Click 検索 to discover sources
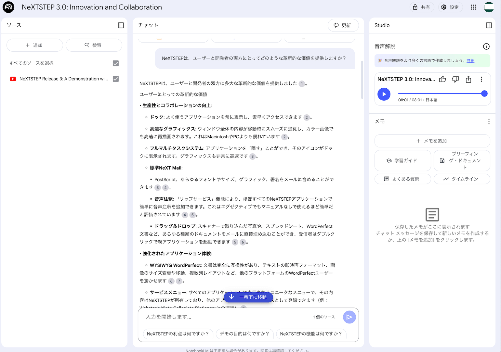This screenshot has height=352, width=501. 94,45
